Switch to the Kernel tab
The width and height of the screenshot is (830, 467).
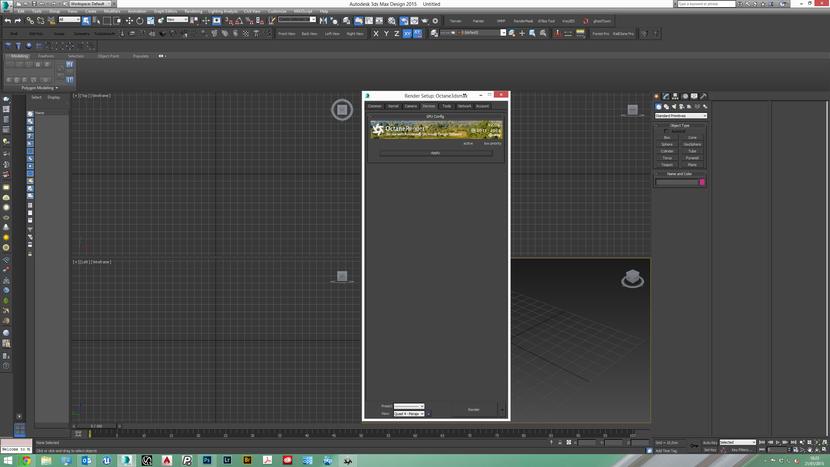[393, 106]
